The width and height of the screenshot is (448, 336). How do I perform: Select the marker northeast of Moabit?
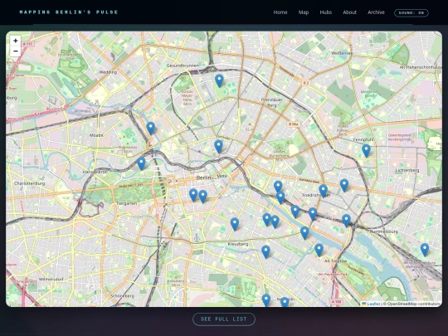[151, 129]
